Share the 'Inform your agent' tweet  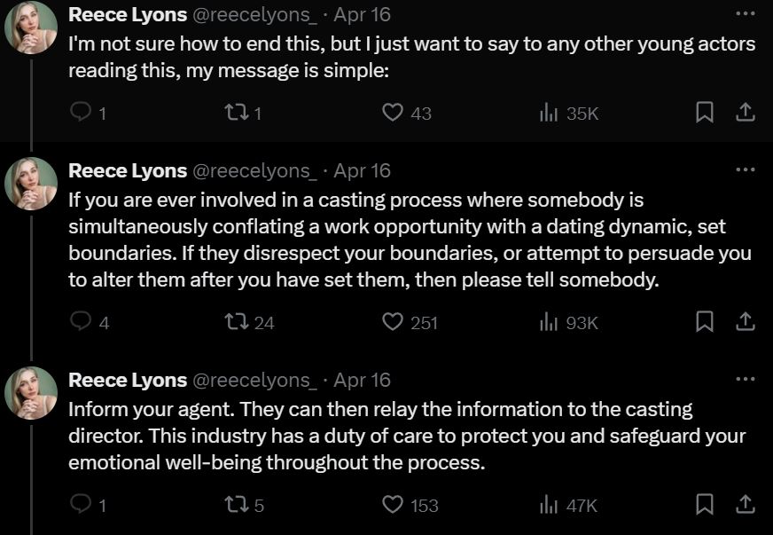[746, 505]
